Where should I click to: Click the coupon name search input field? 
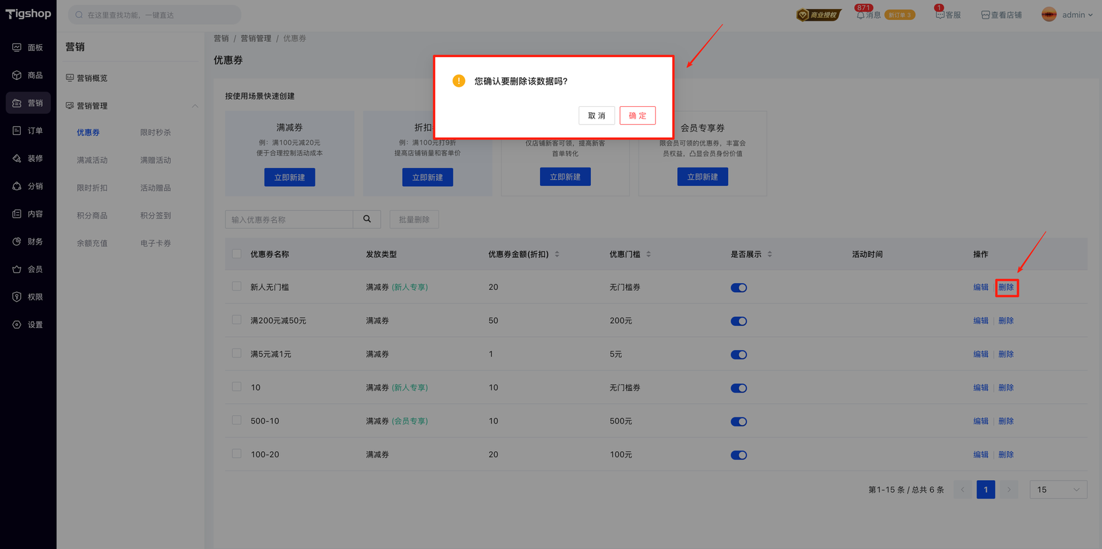289,220
